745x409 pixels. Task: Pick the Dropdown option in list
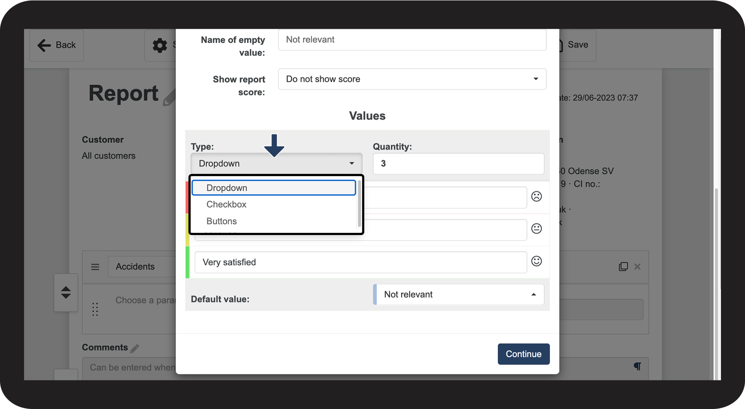(227, 188)
